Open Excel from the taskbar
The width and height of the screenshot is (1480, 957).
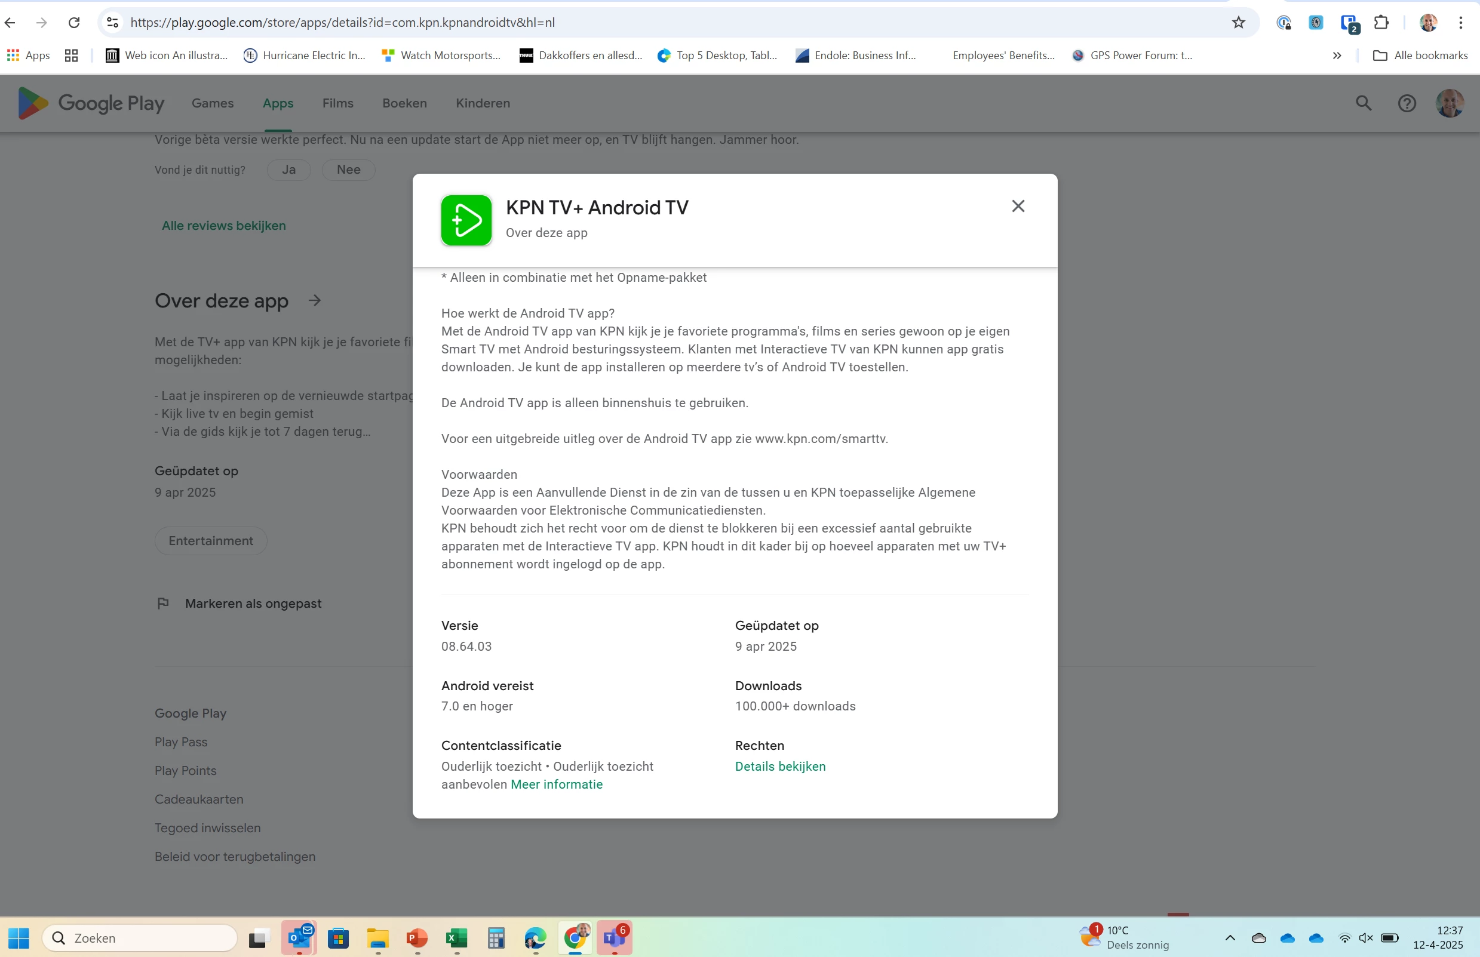coord(456,938)
